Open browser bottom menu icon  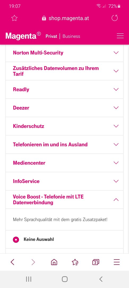[117, 262]
